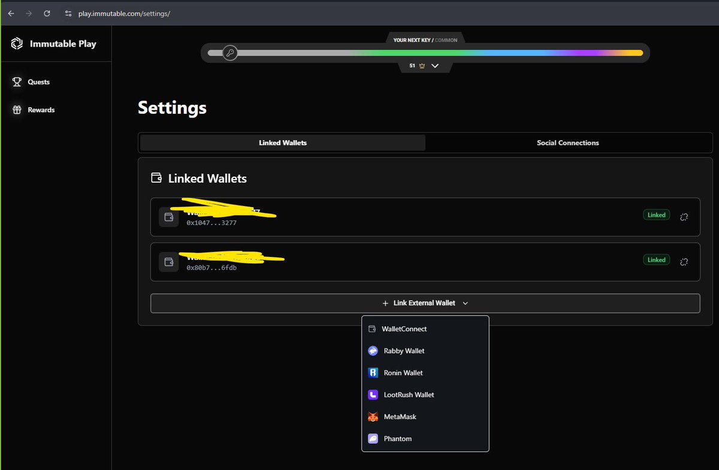The width and height of the screenshot is (719, 470).
Task: Open Quests in the sidebar
Action: (x=39, y=82)
